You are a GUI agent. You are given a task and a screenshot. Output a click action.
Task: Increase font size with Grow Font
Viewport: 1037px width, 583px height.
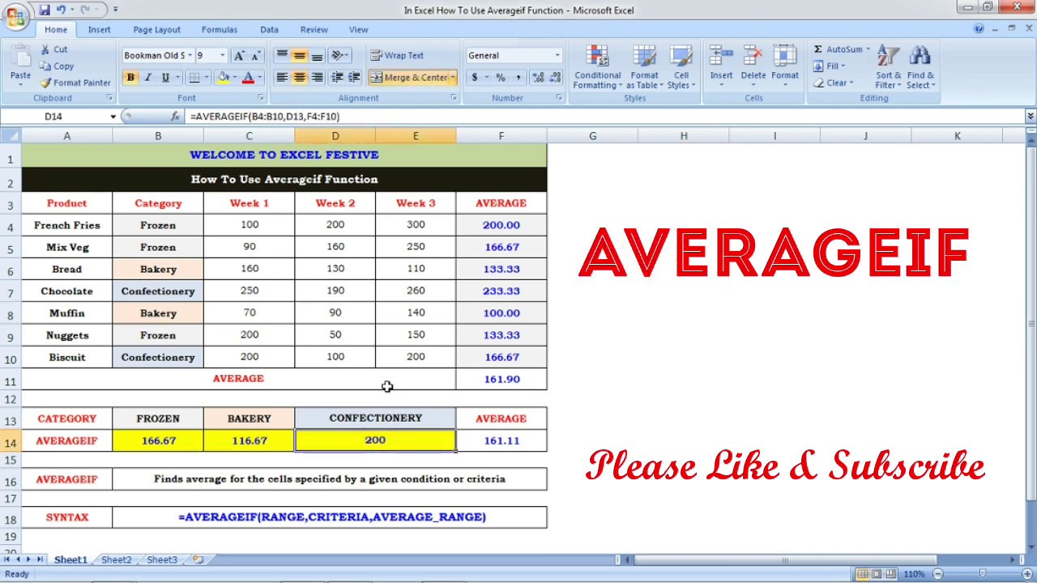[239, 56]
